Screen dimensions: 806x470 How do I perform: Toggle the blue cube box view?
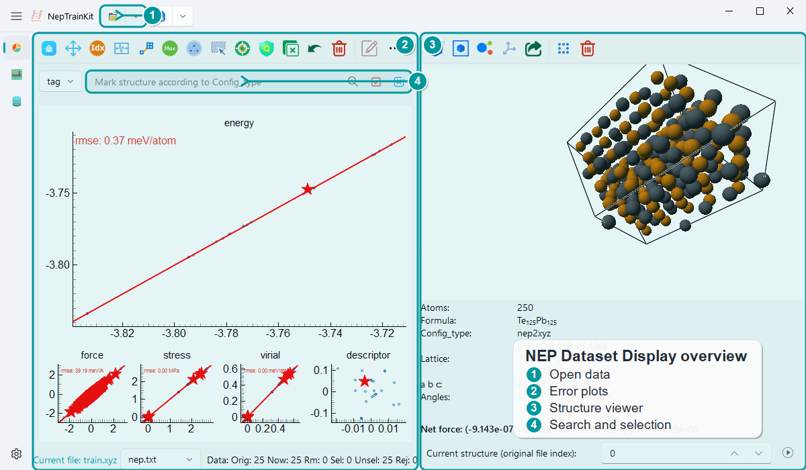pyautogui.click(x=460, y=48)
